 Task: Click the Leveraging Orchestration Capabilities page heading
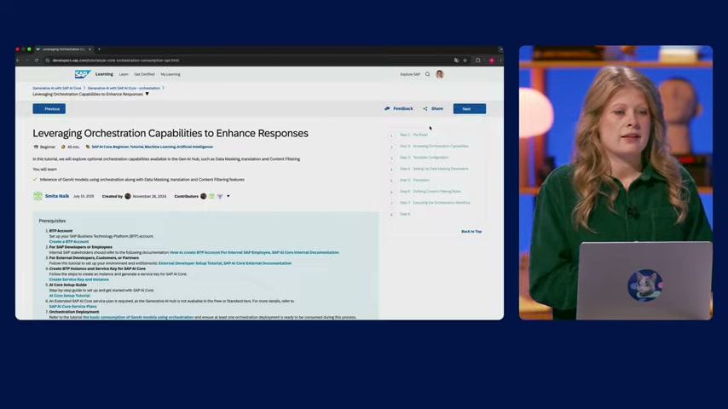point(170,133)
